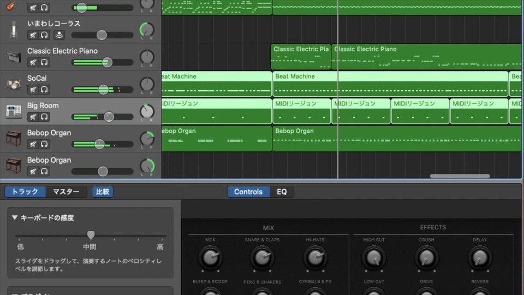
Task: Select the long Beat Machine region
Action: click(x=390, y=84)
